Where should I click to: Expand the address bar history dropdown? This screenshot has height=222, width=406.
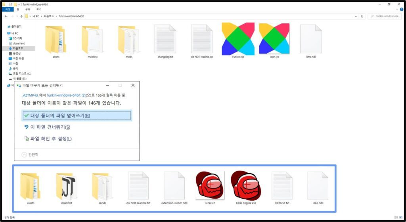[356, 16]
